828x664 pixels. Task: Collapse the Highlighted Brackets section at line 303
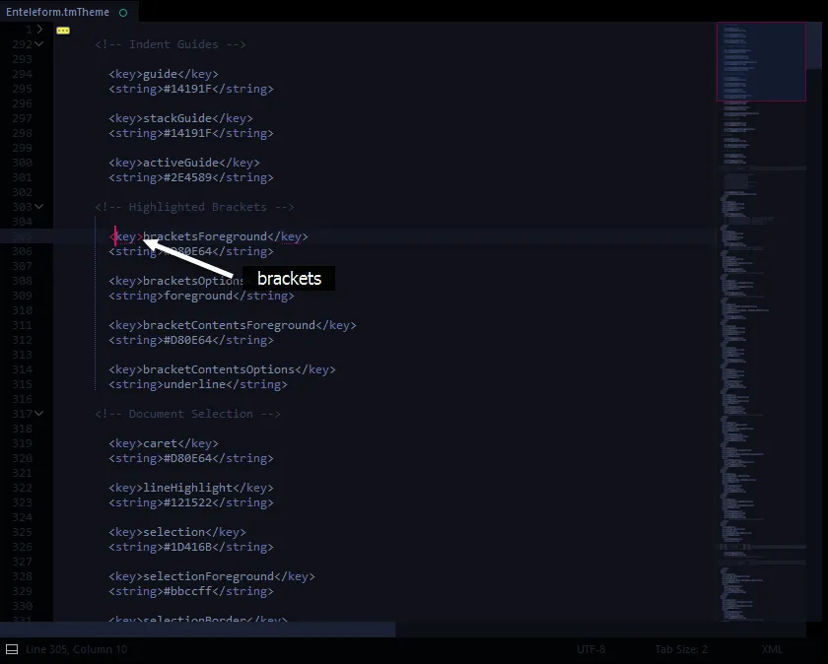(39, 206)
